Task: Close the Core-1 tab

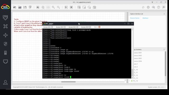Action: (x=99, y=27)
